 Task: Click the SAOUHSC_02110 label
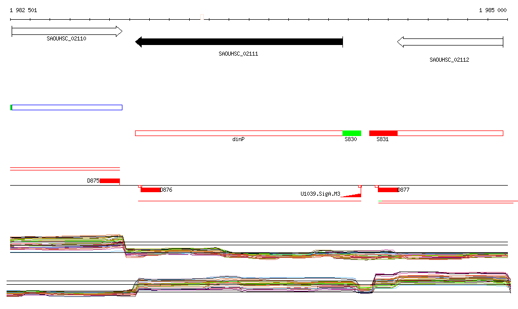pos(66,38)
